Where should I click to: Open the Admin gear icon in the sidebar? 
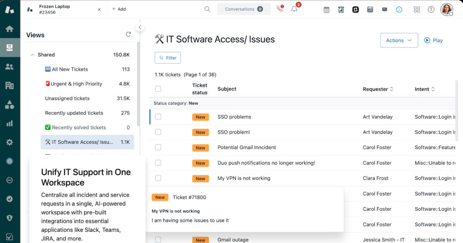(x=9, y=142)
